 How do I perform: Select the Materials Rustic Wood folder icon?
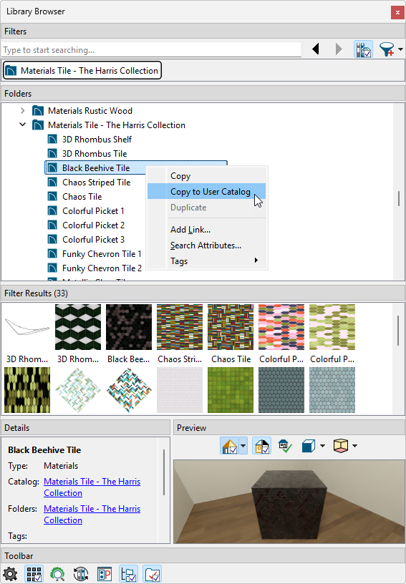38,111
